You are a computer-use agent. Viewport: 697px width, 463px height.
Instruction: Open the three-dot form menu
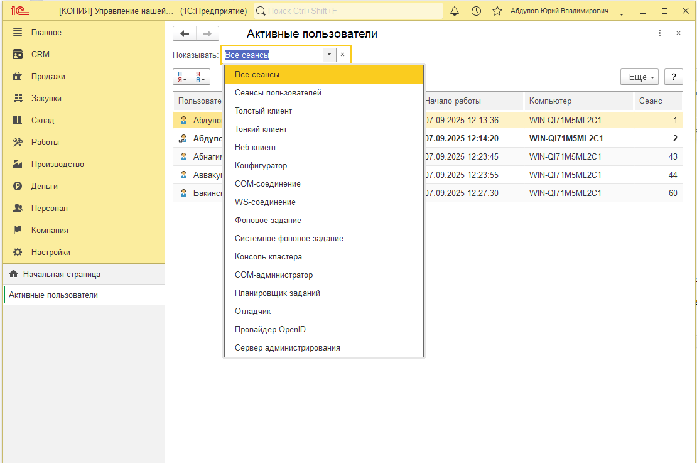(x=659, y=33)
